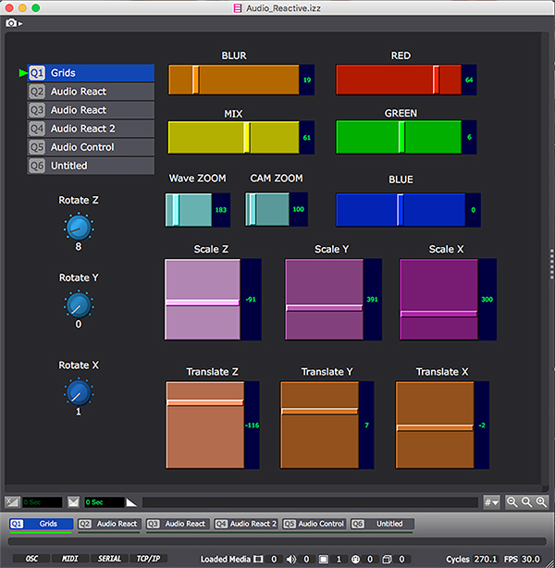This screenshot has width=555, height=568.
Task: Click the 3D objects cube status icon
Action: click(x=388, y=559)
